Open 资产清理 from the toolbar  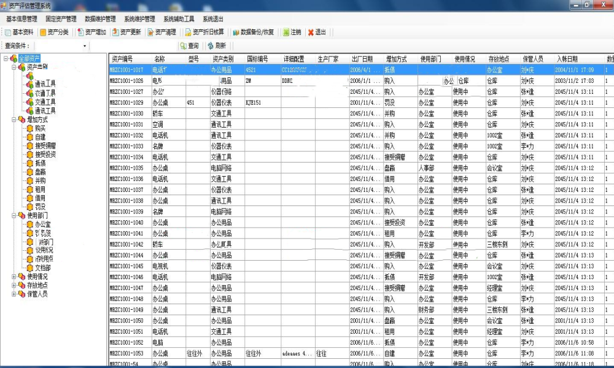tap(161, 32)
